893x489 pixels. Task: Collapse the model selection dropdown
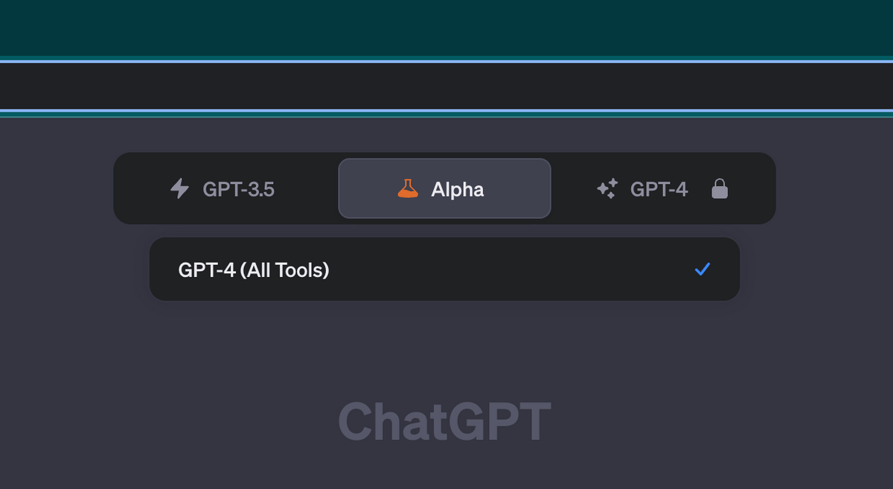click(x=444, y=189)
